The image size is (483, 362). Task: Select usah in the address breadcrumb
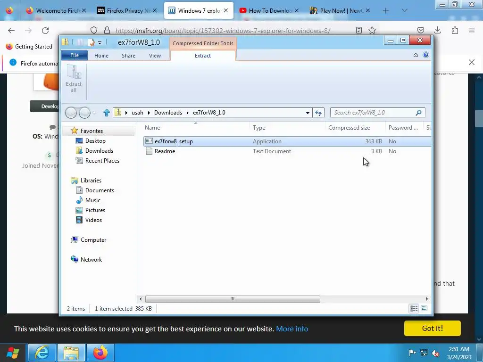[137, 113]
